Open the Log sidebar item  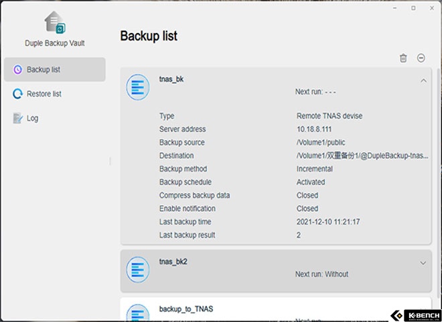[55, 118]
